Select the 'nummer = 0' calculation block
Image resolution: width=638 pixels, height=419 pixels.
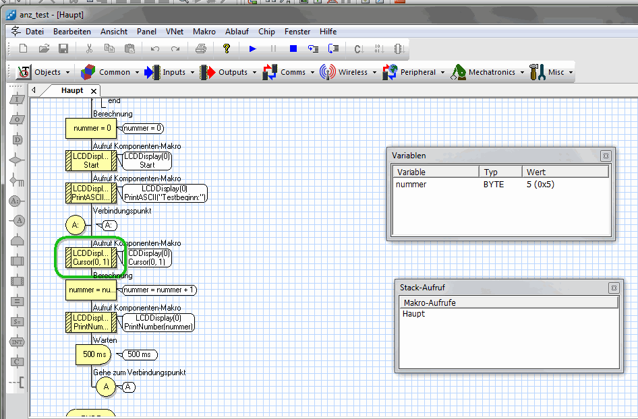coord(91,128)
